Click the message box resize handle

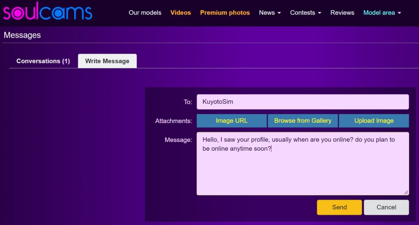pyautogui.click(x=406, y=193)
